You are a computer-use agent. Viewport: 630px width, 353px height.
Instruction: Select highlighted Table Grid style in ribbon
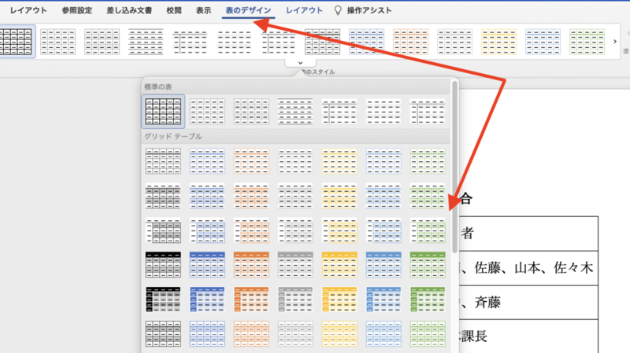pos(17,42)
